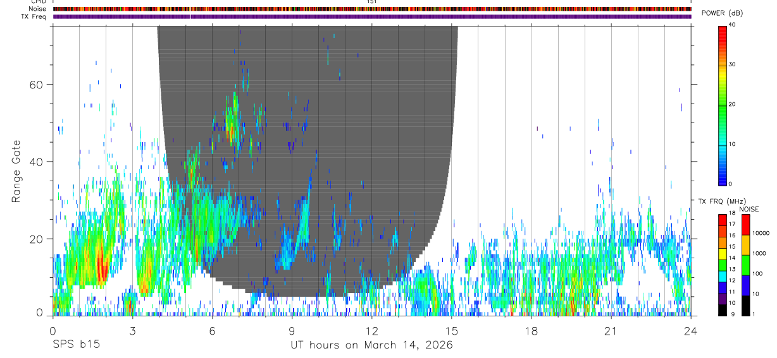Click the 15 tick label on the UT hours axis
The width and height of the screenshot is (777, 358).
click(452, 331)
